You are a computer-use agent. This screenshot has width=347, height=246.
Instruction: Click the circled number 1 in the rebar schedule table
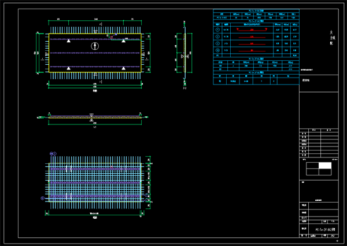pyautogui.click(x=217, y=30)
